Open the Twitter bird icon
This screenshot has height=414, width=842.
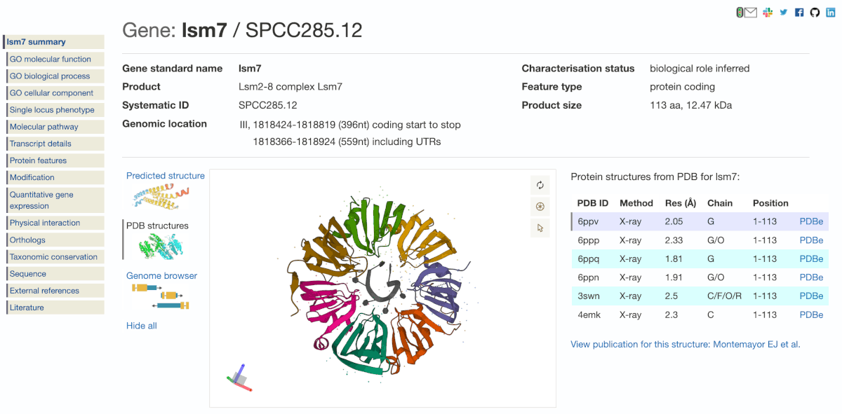783,13
